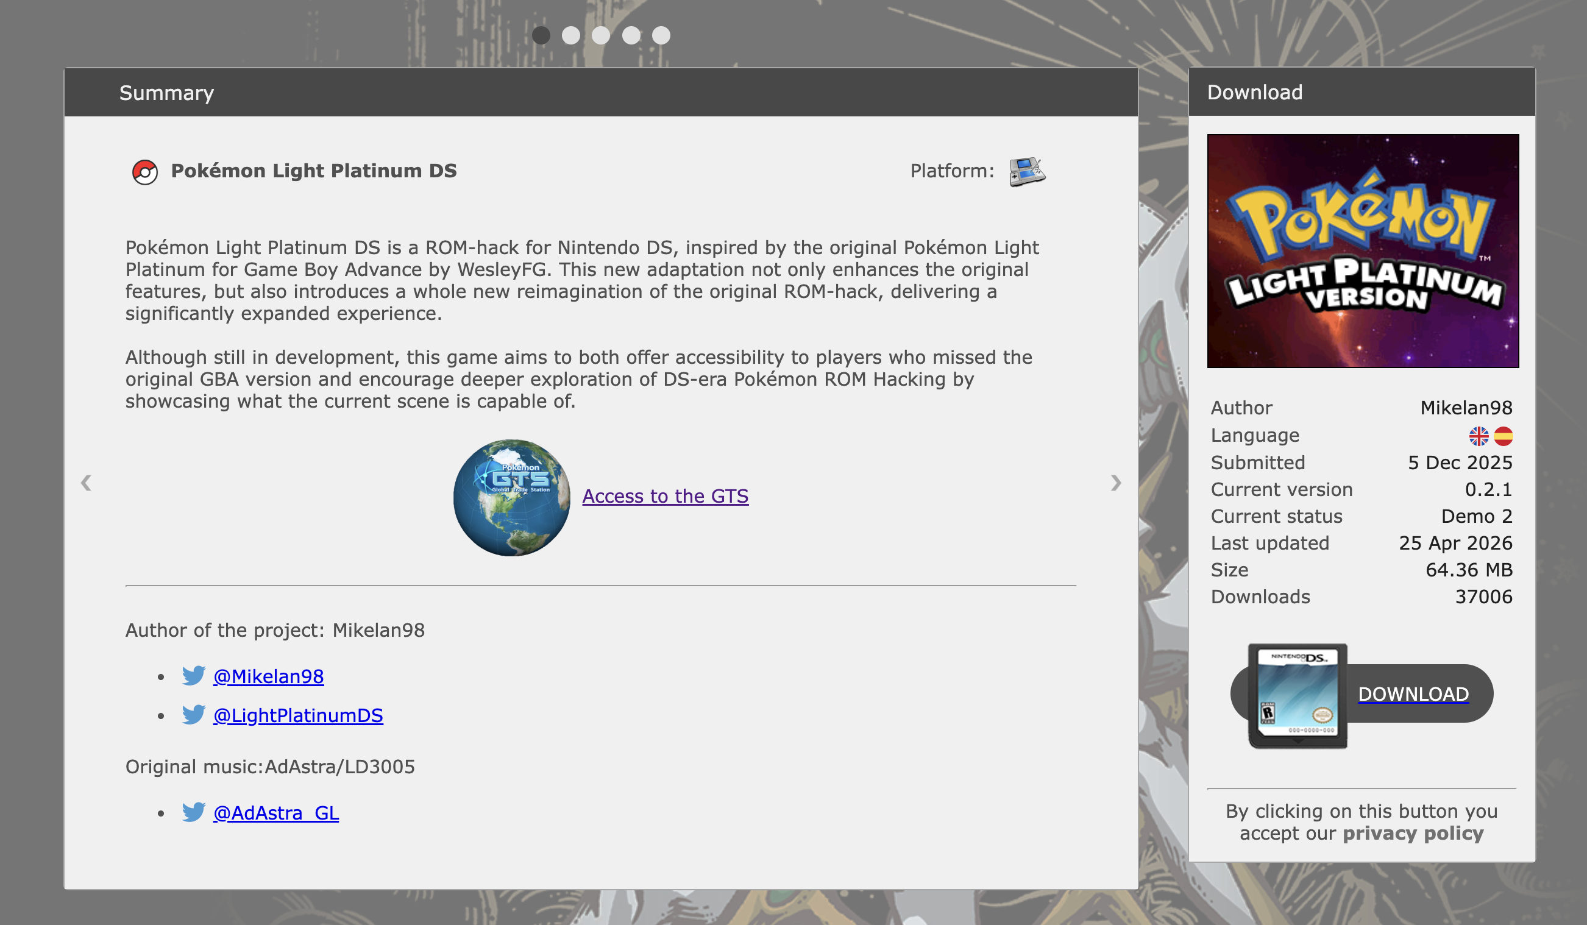The image size is (1587, 925).
Task: Click the Summary panel header
Action: [x=601, y=93]
